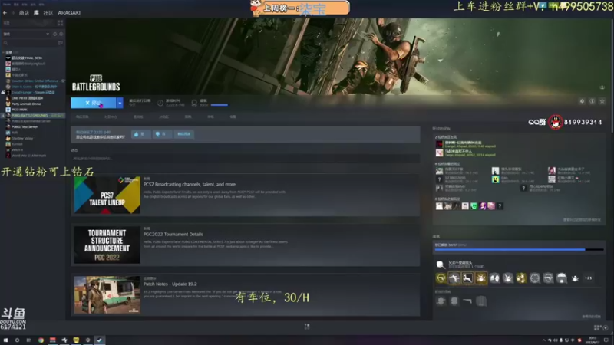Click first friend in-game avatar
This screenshot has width=614, height=345.
(x=439, y=145)
